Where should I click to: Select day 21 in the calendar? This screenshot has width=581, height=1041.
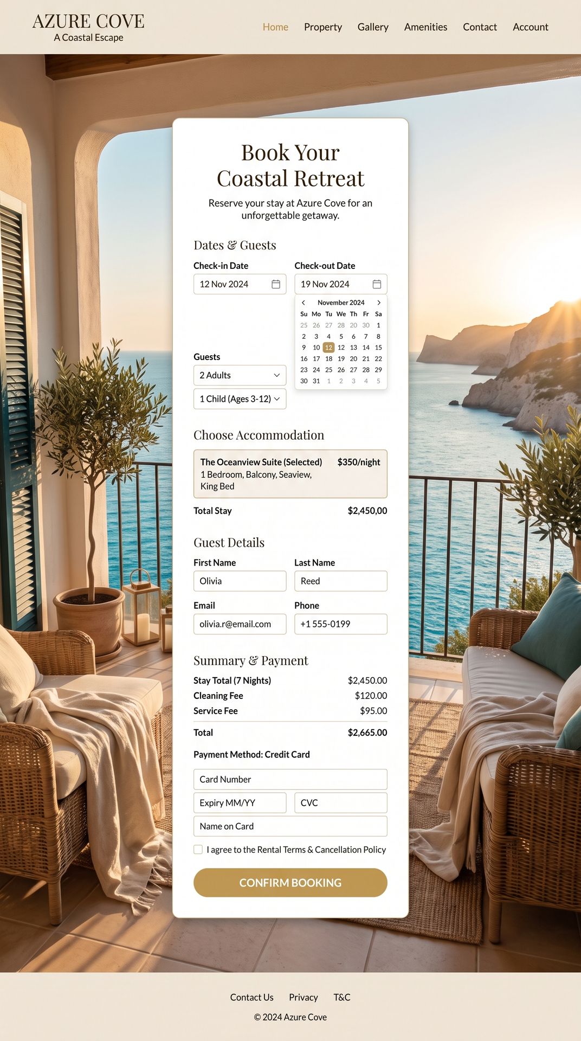pyautogui.click(x=366, y=358)
